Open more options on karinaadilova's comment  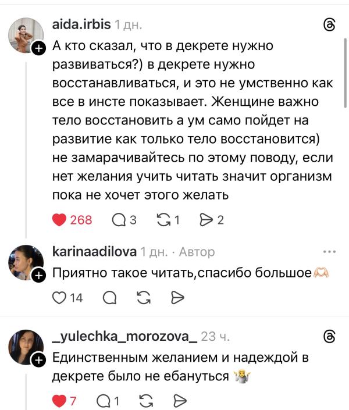pyautogui.click(x=329, y=252)
